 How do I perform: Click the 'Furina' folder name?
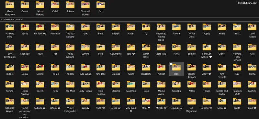click(252, 74)
